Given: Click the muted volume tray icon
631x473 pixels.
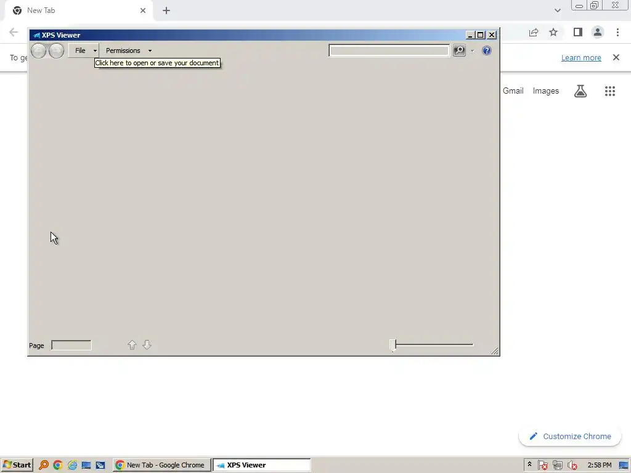Looking at the screenshot, I should pyautogui.click(x=572, y=466).
